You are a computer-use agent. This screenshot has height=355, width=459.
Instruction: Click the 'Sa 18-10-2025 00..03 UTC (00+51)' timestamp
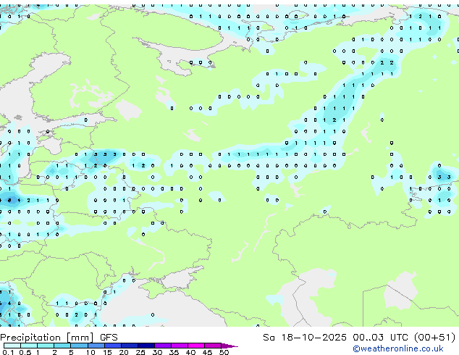tap(359, 338)
